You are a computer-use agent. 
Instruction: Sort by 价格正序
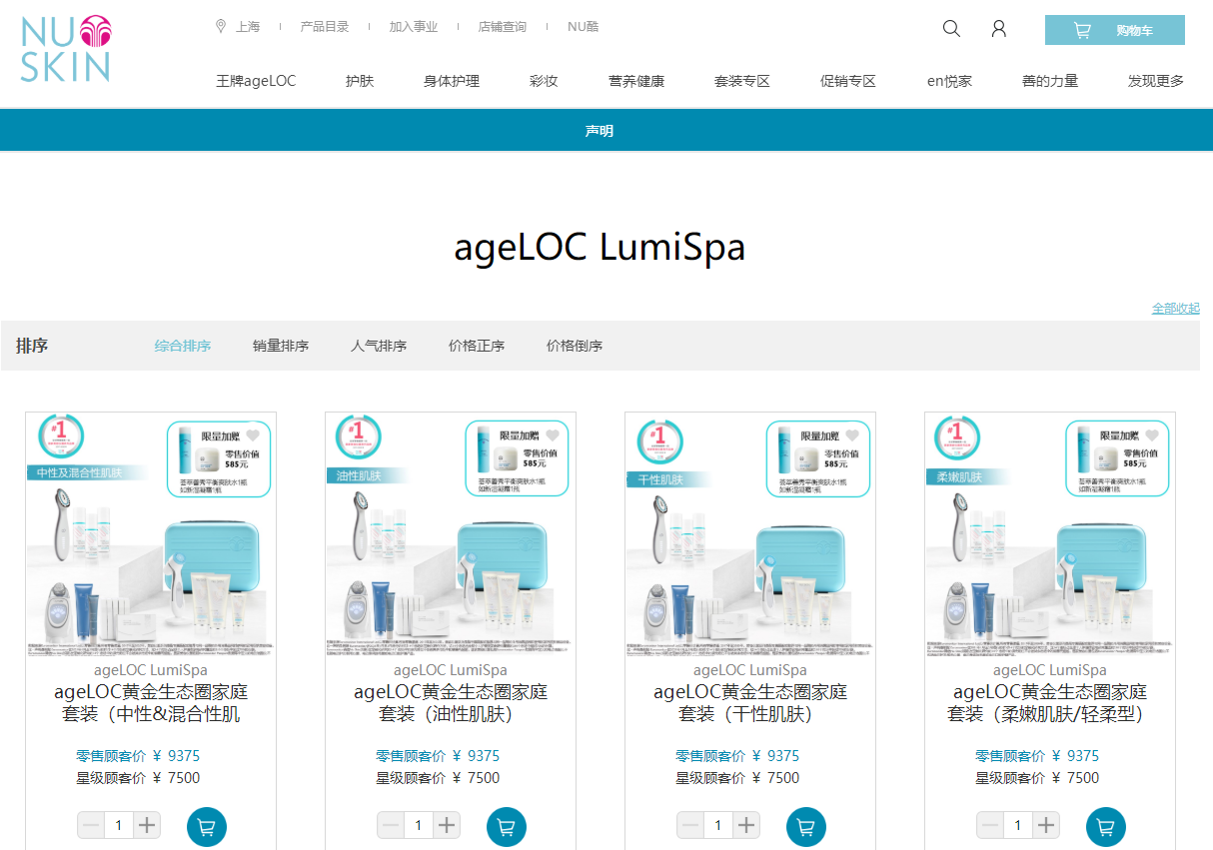click(477, 346)
